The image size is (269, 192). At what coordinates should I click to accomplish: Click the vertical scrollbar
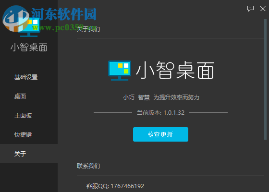pos(265,80)
